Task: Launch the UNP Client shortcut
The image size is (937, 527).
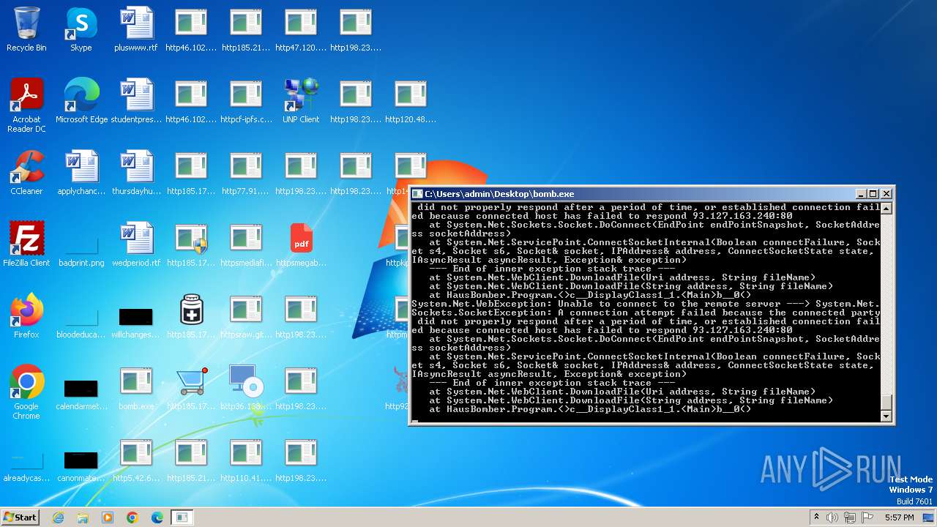Action: [x=301, y=101]
